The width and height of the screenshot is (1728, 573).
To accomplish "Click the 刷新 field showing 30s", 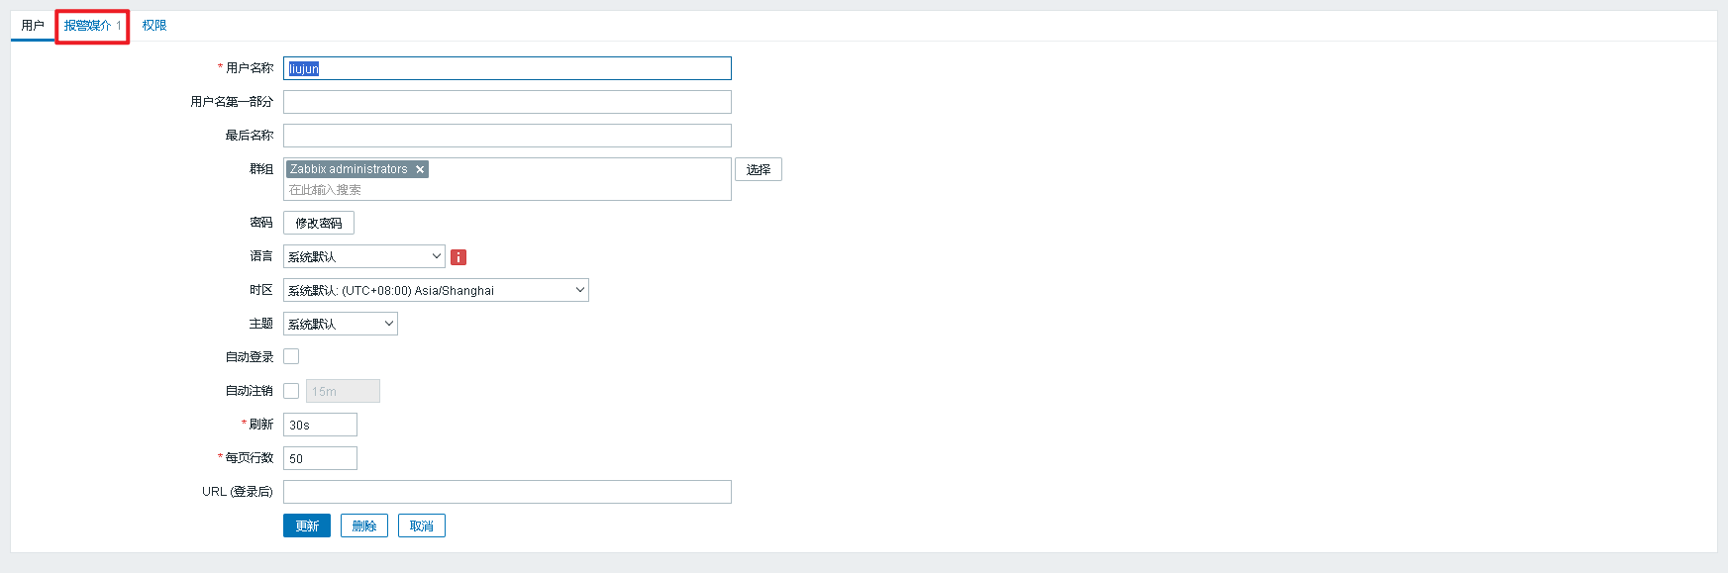I will pyautogui.click(x=320, y=425).
